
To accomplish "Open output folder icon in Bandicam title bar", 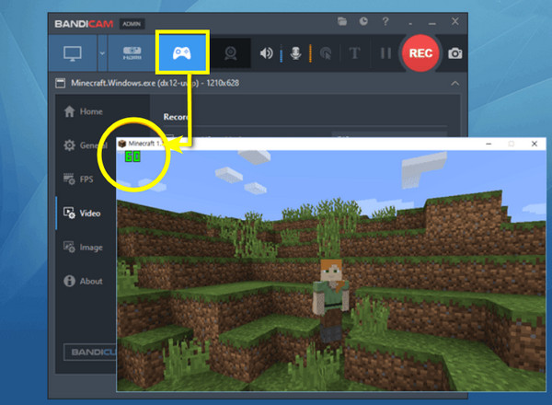I will coord(342,21).
